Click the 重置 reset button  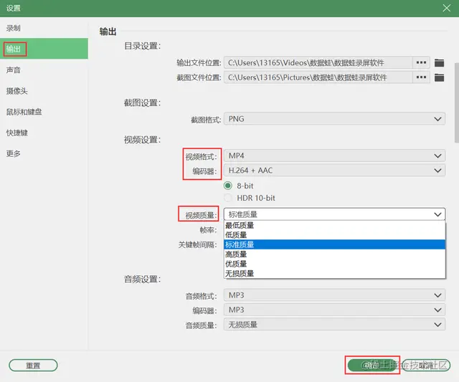[x=33, y=366]
